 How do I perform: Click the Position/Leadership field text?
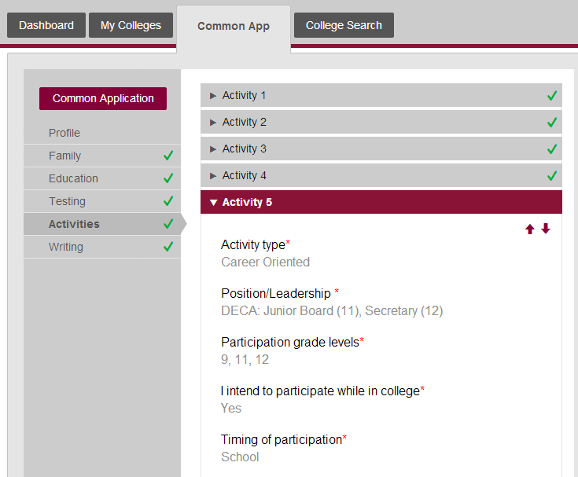point(331,310)
